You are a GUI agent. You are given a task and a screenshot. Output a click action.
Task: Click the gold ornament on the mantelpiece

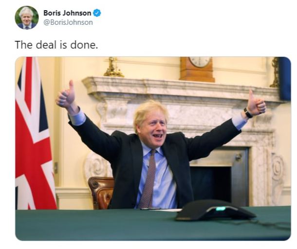pos(113,67)
